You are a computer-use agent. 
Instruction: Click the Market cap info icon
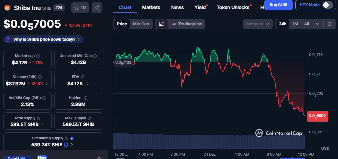[x=38, y=56]
